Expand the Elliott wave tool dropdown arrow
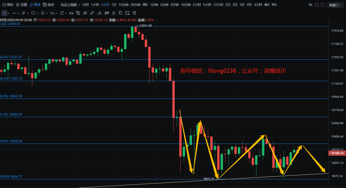This screenshot has height=188, width=346. coord(56,13)
